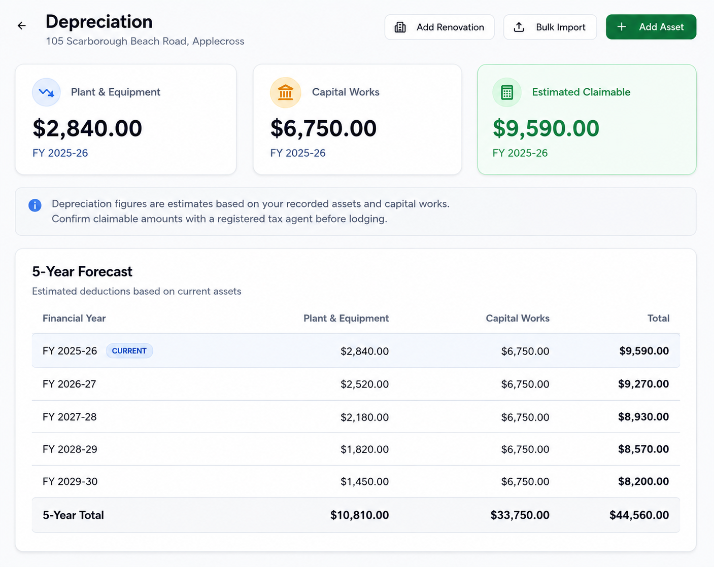Click the large $9,590.00 Estimated Claimable amount
This screenshot has width=714, height=567.
pyautogui.click(x=546, y=128)
